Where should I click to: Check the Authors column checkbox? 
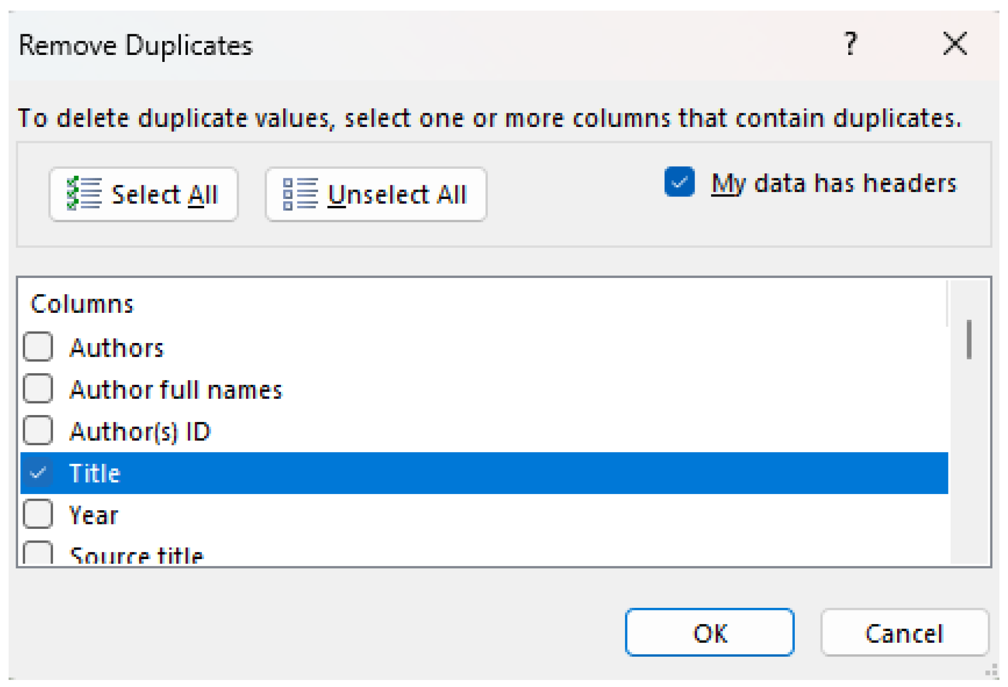pyautogui.click(x=38, y=347)
